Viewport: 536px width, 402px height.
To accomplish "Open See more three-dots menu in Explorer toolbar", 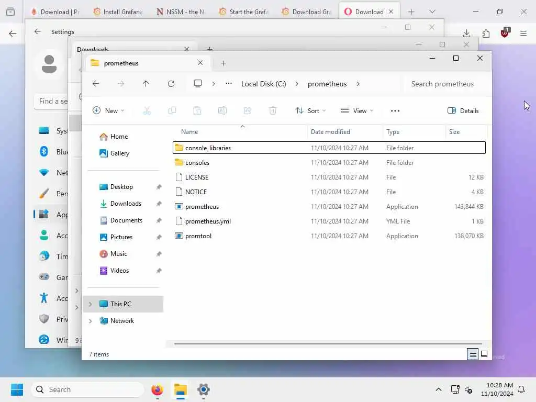I will (395, 111).
